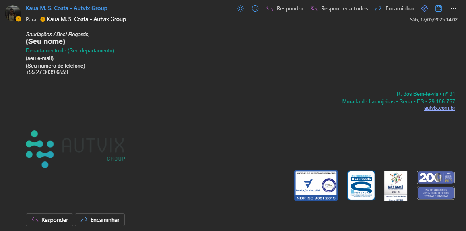This screenshot has height=231, width=466.
Task: Reply using the top Responder button
Action: point(285,8)
